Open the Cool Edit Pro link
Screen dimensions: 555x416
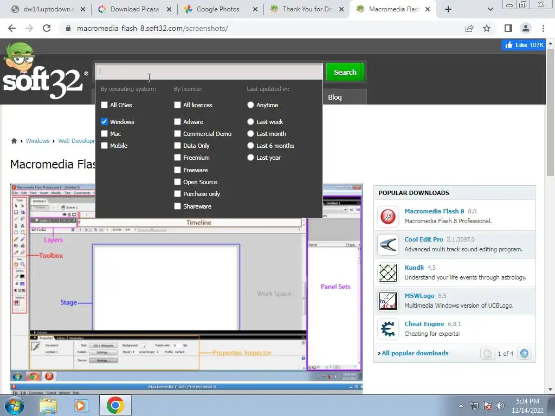pos(424,239)
